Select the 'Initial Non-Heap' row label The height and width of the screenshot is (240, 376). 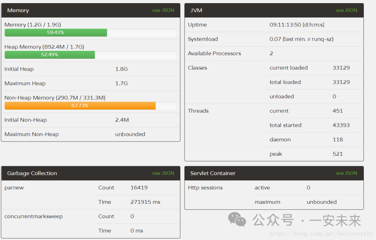click(26, 120)
